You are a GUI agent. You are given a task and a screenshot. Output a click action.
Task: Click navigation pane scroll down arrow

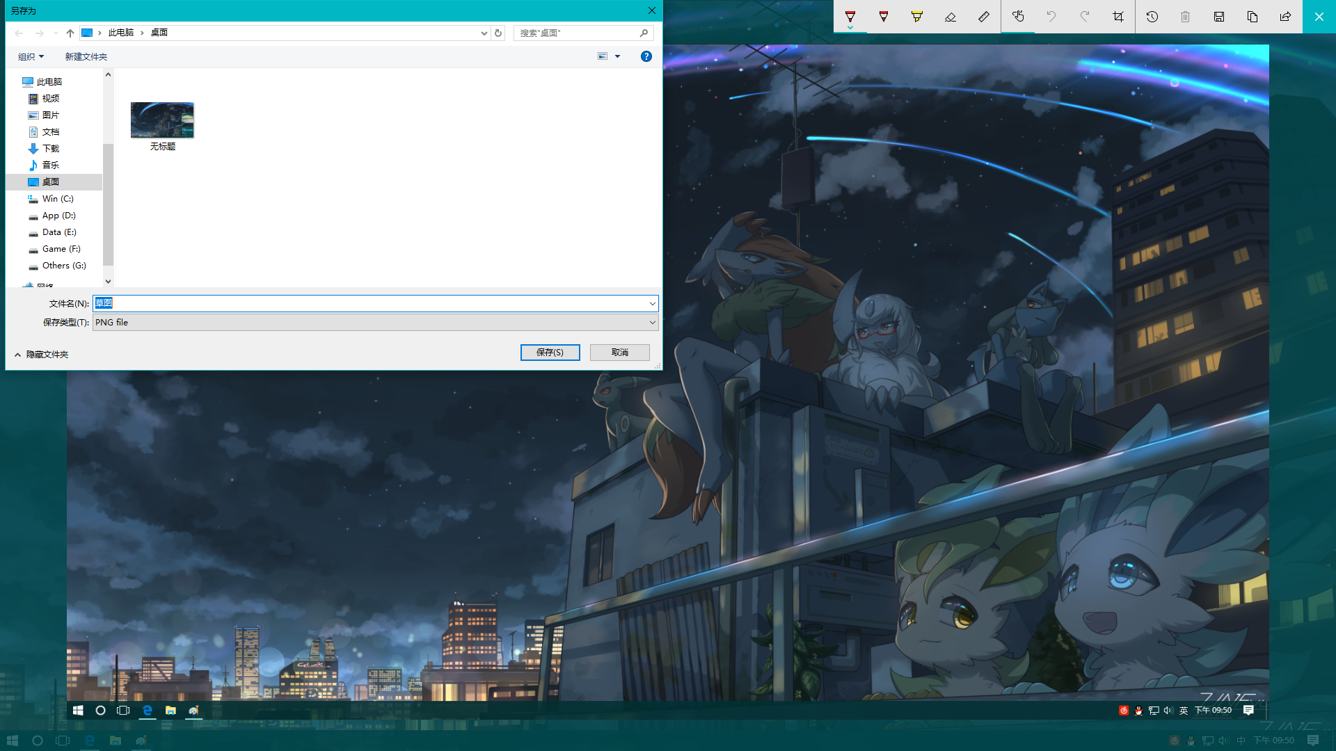pyautogui.click(x=108, y=282)
